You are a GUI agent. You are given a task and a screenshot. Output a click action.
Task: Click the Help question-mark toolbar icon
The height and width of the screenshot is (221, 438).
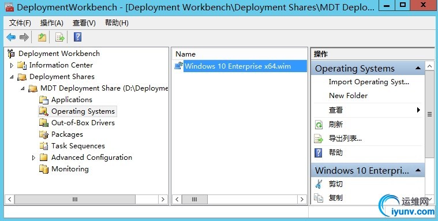click(78, 37)
